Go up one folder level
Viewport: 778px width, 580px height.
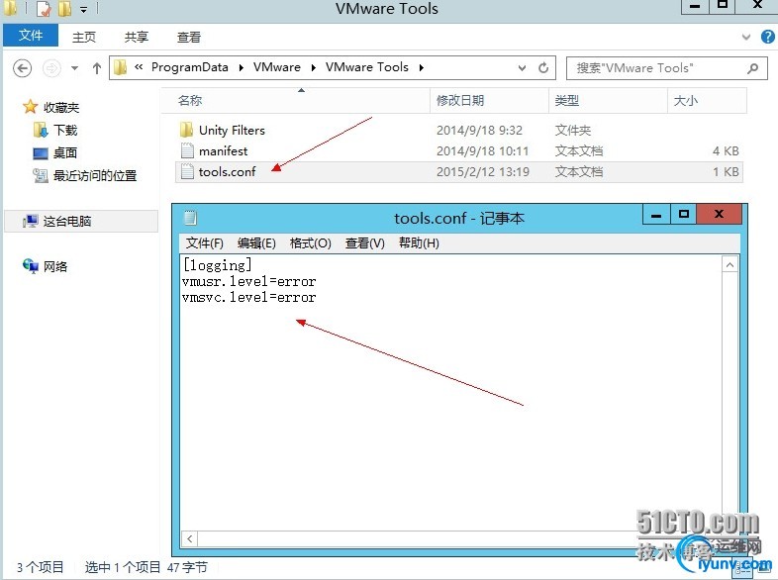coord(97,68)
